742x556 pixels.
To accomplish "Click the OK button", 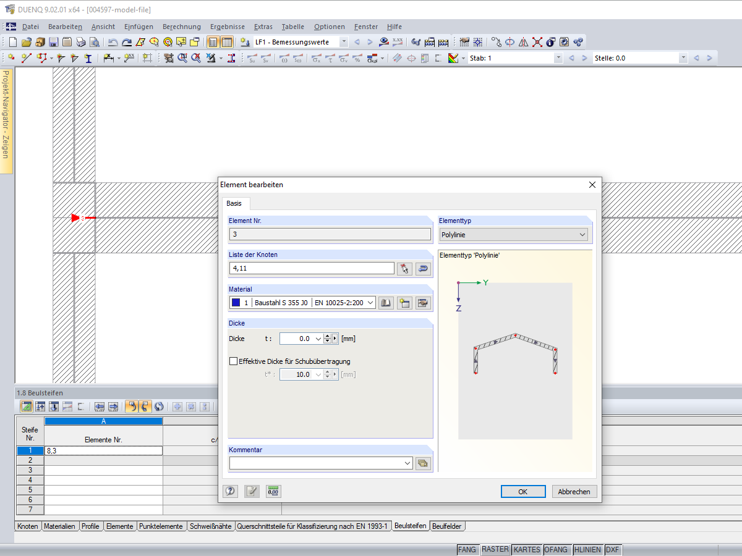I will [x=523, y=492].
